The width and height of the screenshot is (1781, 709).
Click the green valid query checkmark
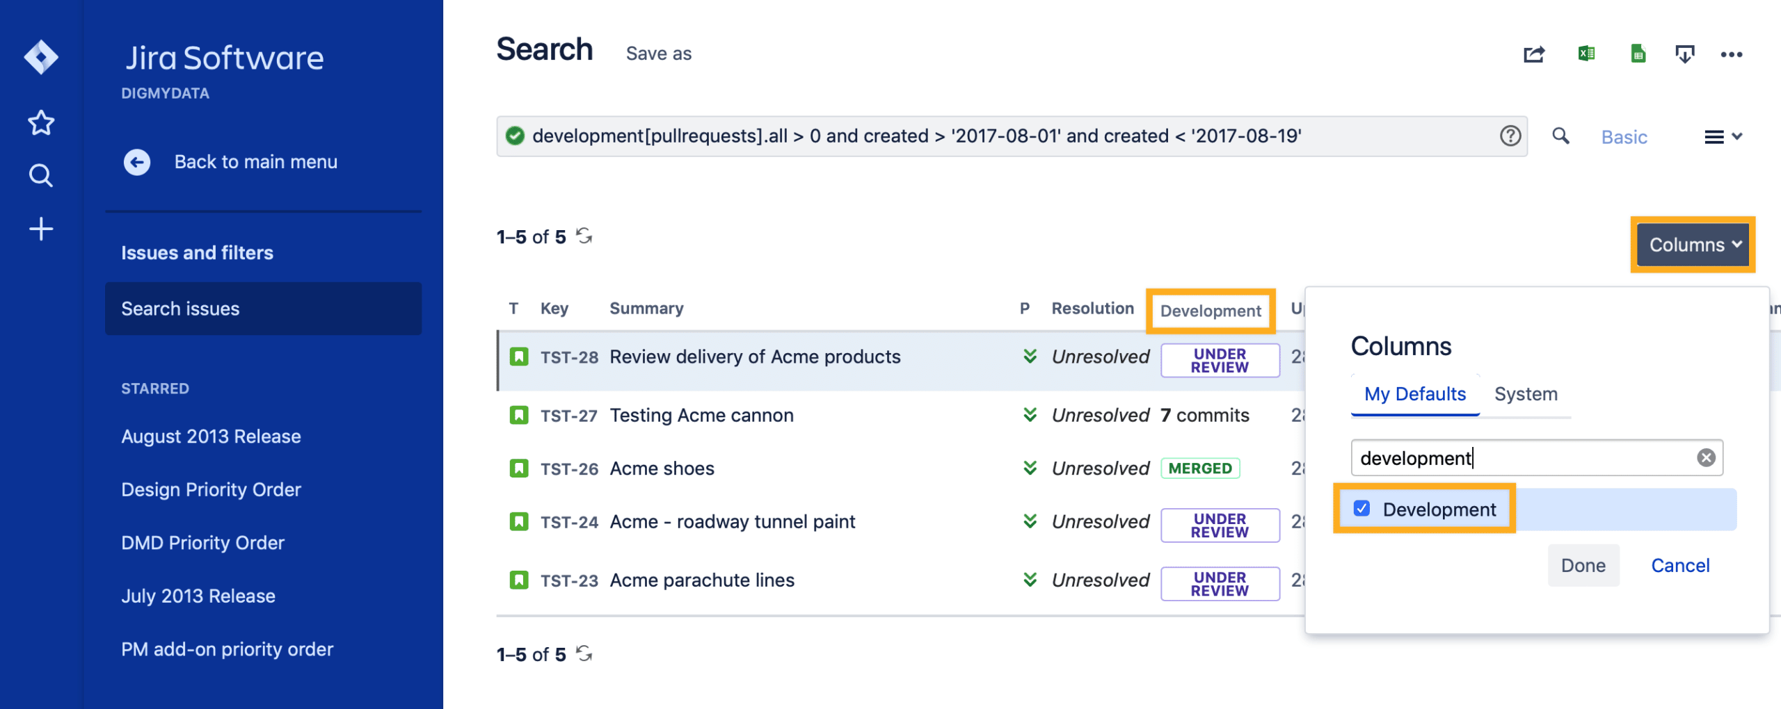[x=513, y=136]
